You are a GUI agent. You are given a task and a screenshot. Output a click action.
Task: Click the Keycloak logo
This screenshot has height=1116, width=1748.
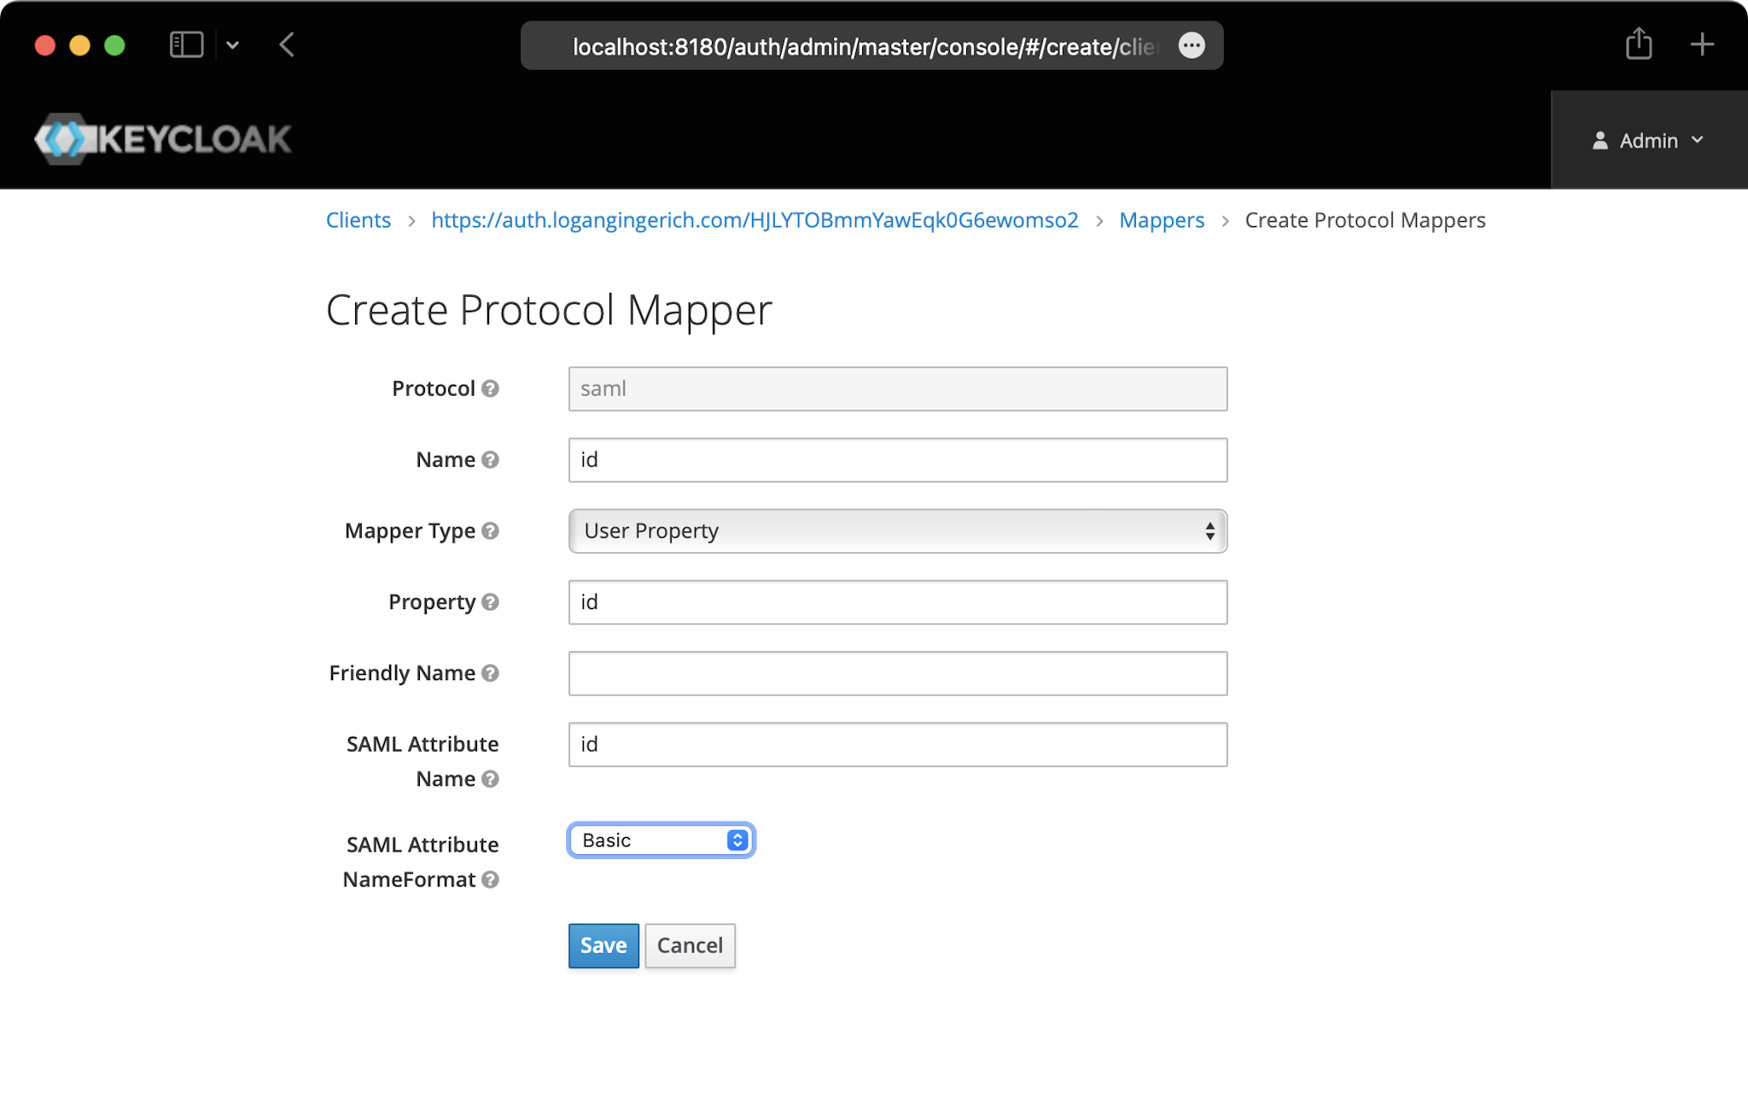tap(163, 139)
